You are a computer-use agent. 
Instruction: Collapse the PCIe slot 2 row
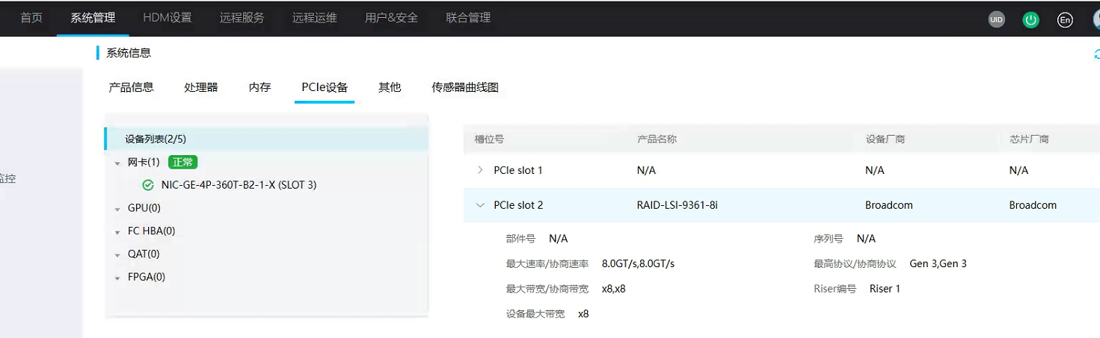pos(480,205)
